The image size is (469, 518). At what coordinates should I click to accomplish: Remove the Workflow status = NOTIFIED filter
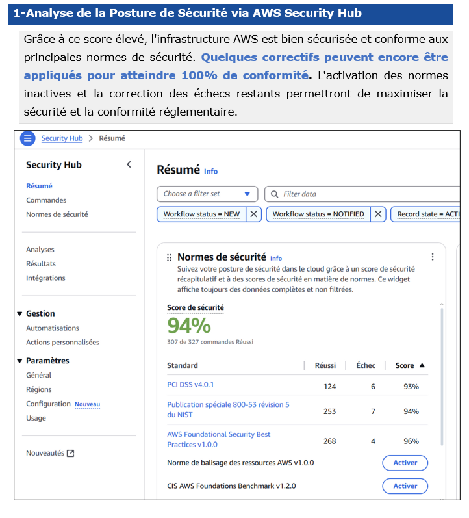click(378, 214)
